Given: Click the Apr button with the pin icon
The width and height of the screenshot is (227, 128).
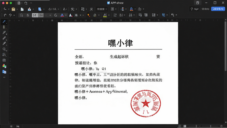Looking at the screenshot, I should point(195,9).
